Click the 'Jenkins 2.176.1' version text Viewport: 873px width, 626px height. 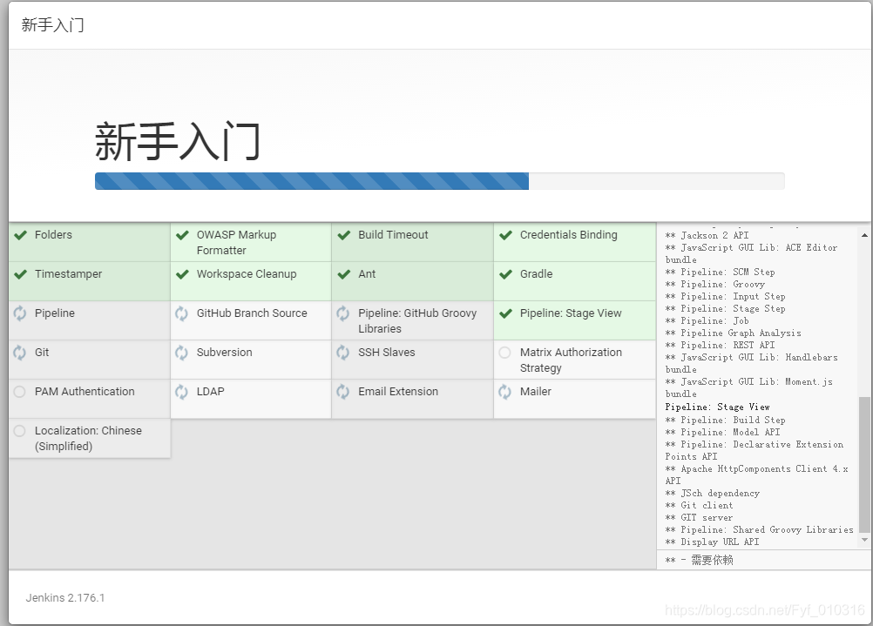click(x=65, y=597)
